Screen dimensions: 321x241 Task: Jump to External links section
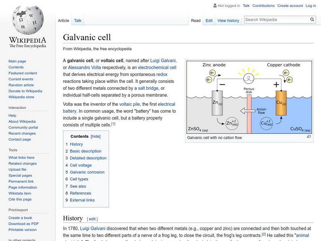(x=82, y=200)
